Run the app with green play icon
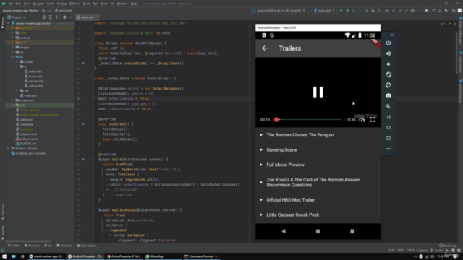The image size is (463, 260). (341, 11)
